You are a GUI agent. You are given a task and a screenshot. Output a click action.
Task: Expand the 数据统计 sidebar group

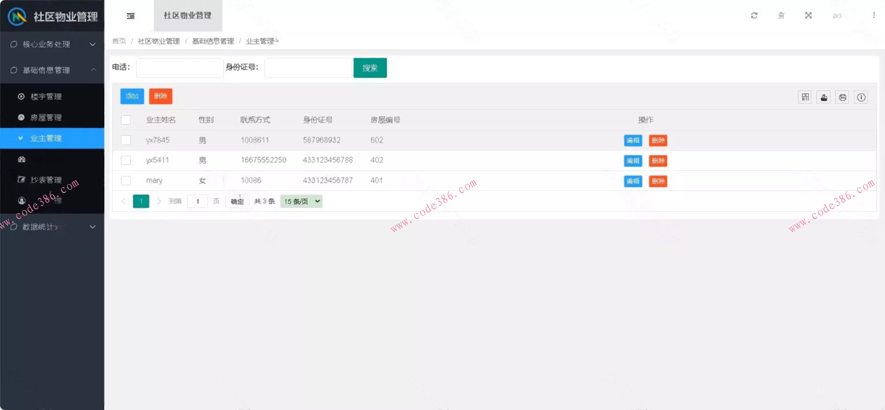[52, 227]
